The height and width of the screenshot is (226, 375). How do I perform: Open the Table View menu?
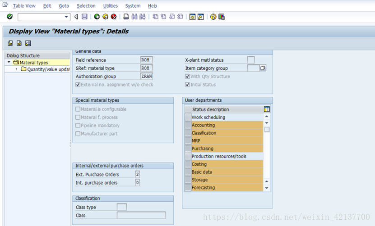click(24, 6)
